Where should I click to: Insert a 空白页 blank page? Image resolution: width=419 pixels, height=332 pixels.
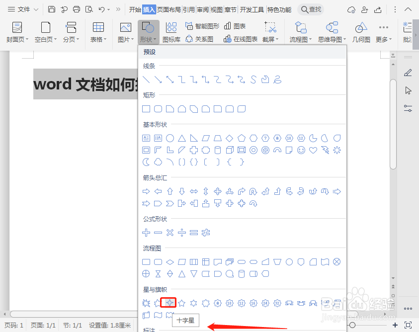[45, 31]
